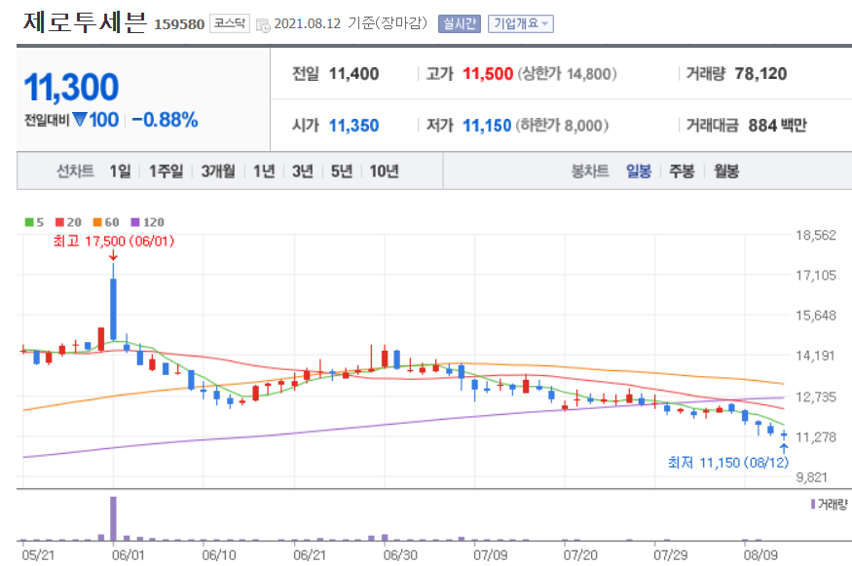Click the calendar icon next to the date

(263, 25)
